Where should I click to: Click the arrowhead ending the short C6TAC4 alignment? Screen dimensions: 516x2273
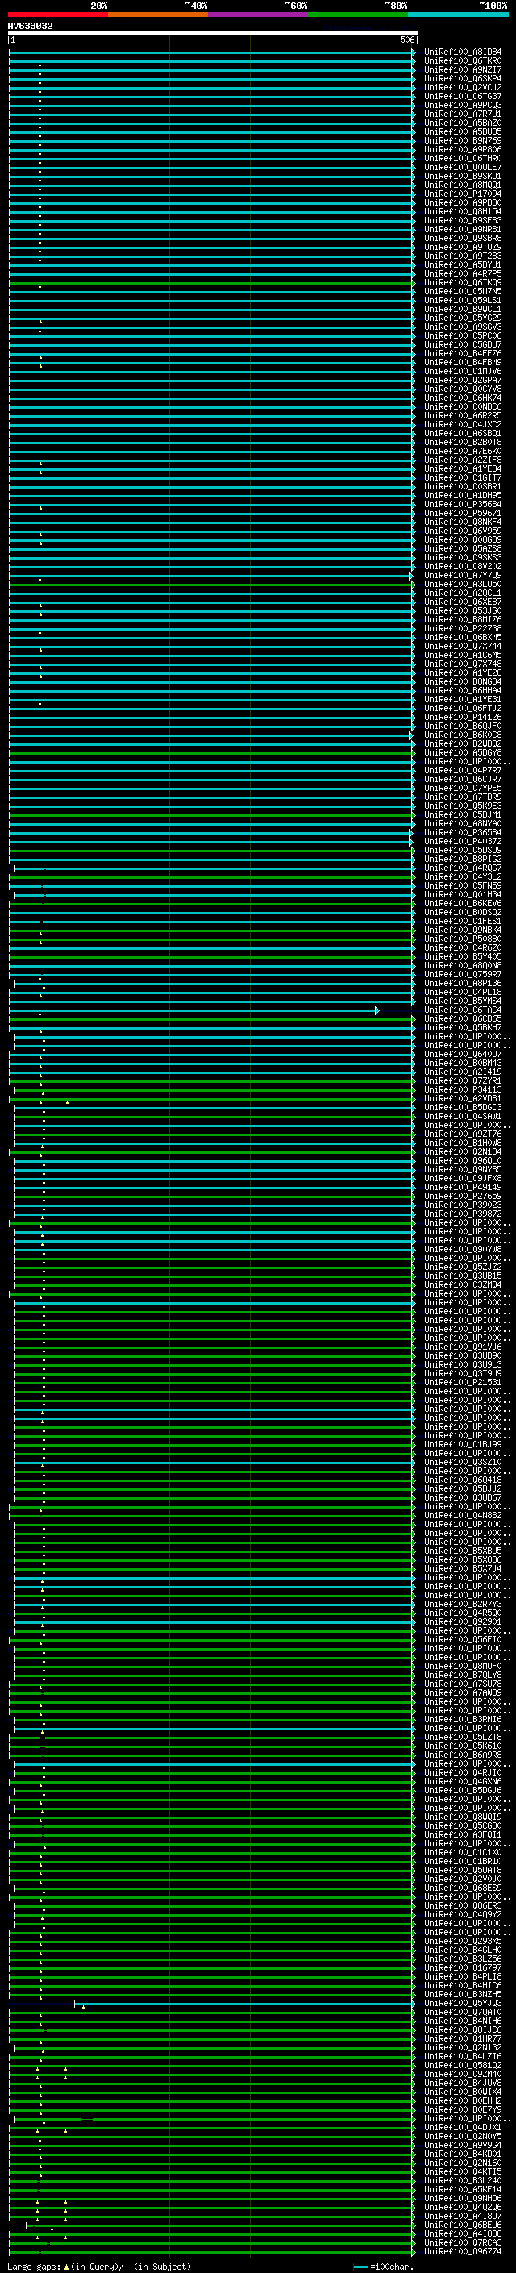tap(377, 1010)
